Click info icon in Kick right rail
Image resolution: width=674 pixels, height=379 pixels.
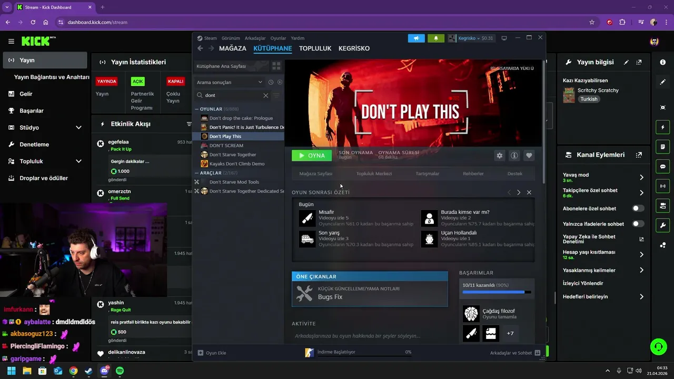[662, 62]
